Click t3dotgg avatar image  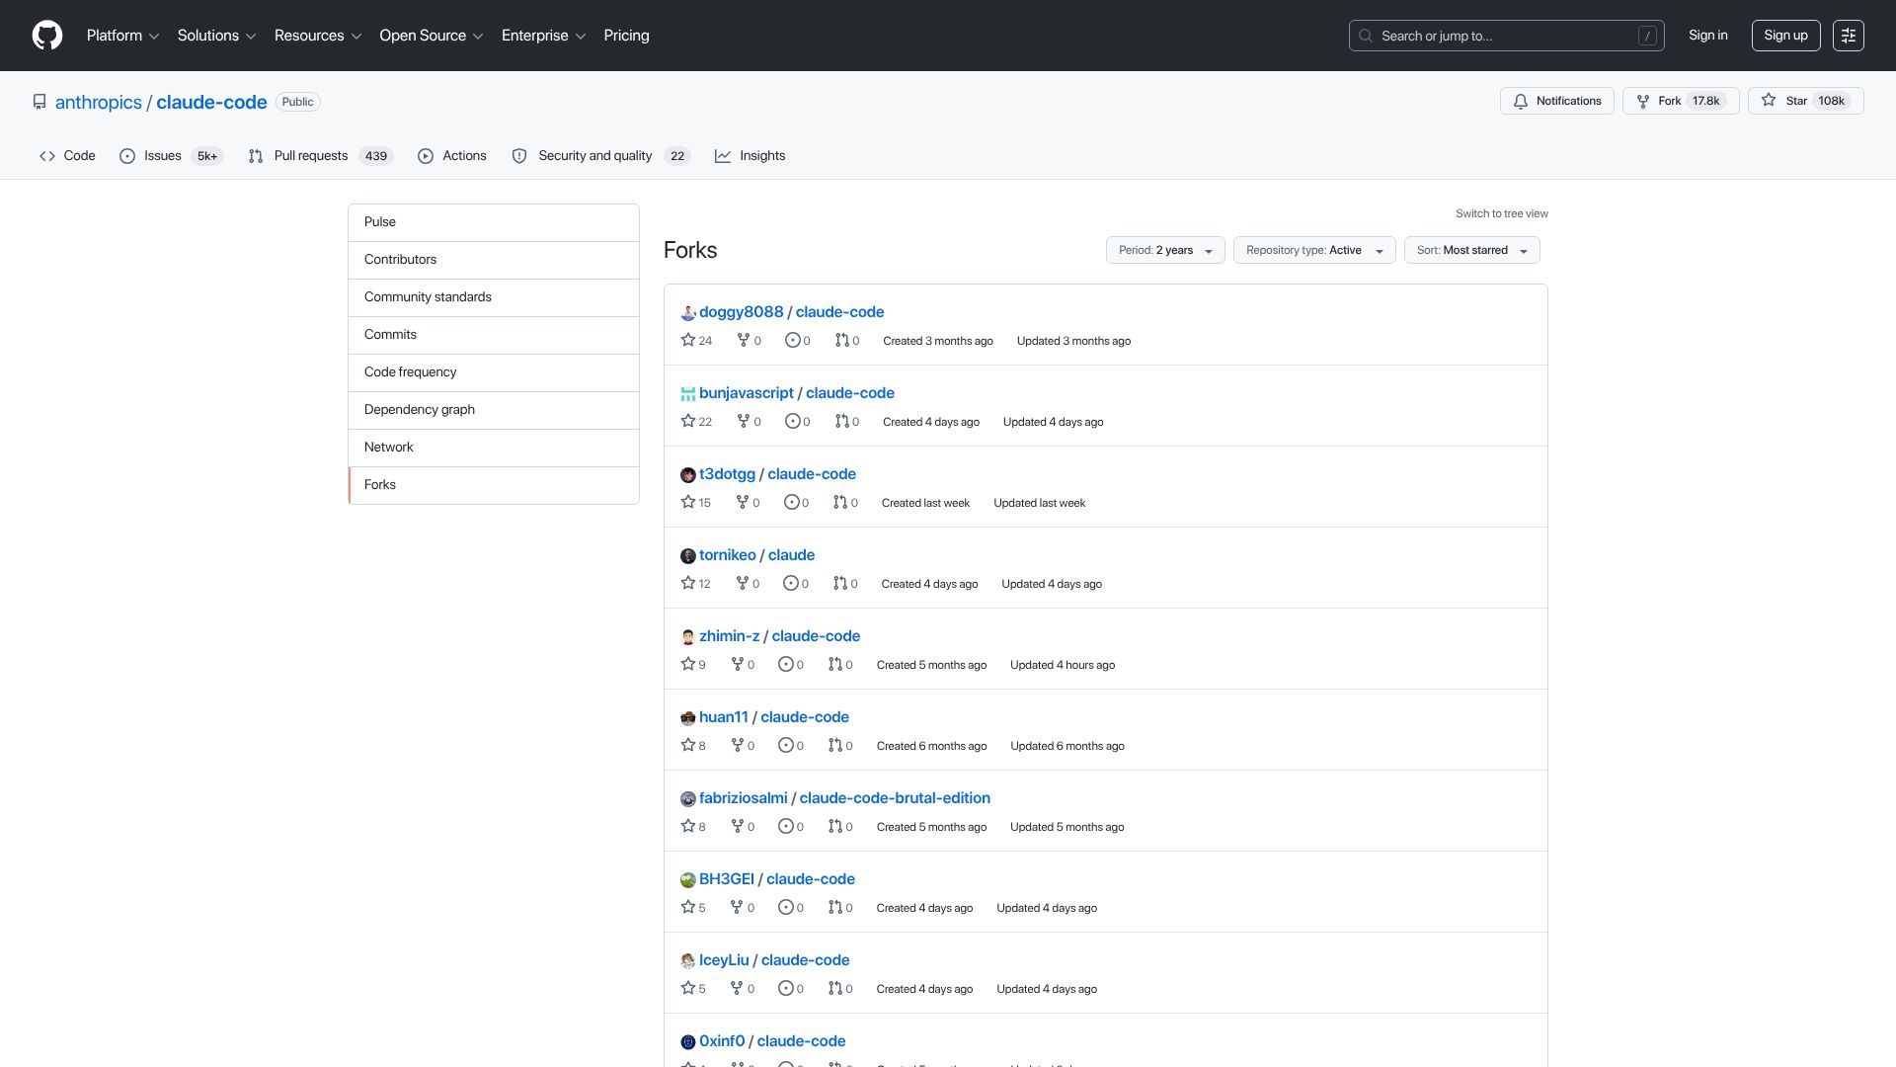688,475
